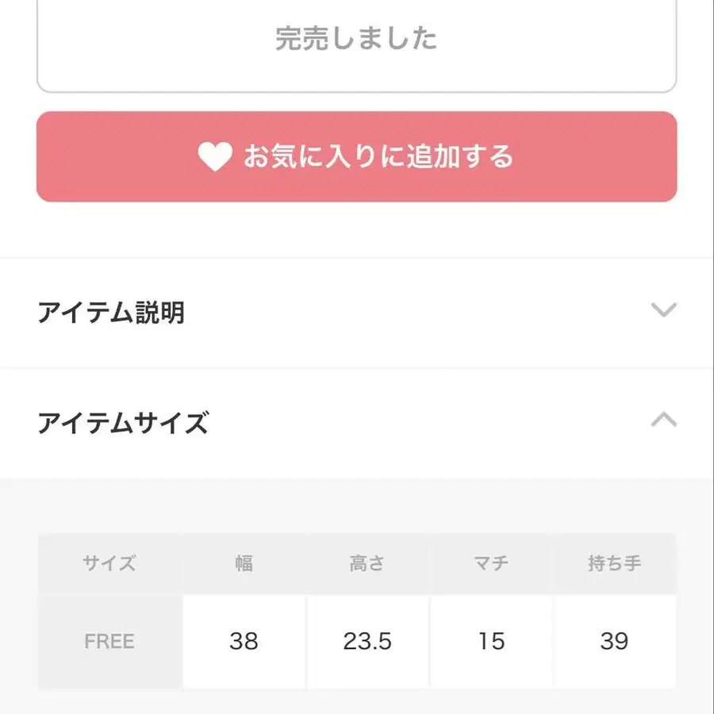Click the マチ column header
This screenshot has width=714, height=714.
(x=491, y=564)
